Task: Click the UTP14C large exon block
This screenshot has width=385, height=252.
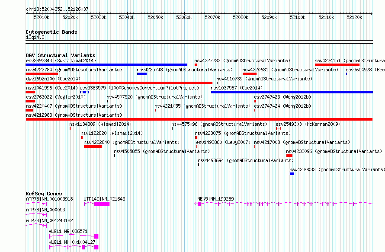Action: pos(102,204)
